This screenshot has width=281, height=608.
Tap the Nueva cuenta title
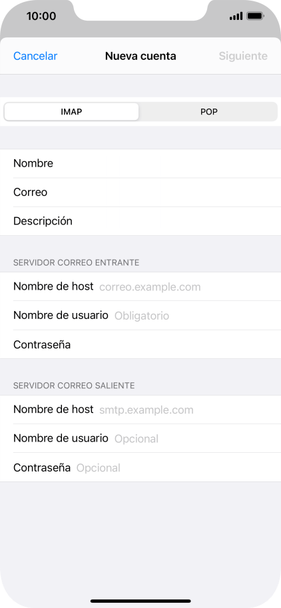pyautogui.click(x=140, y=56)
